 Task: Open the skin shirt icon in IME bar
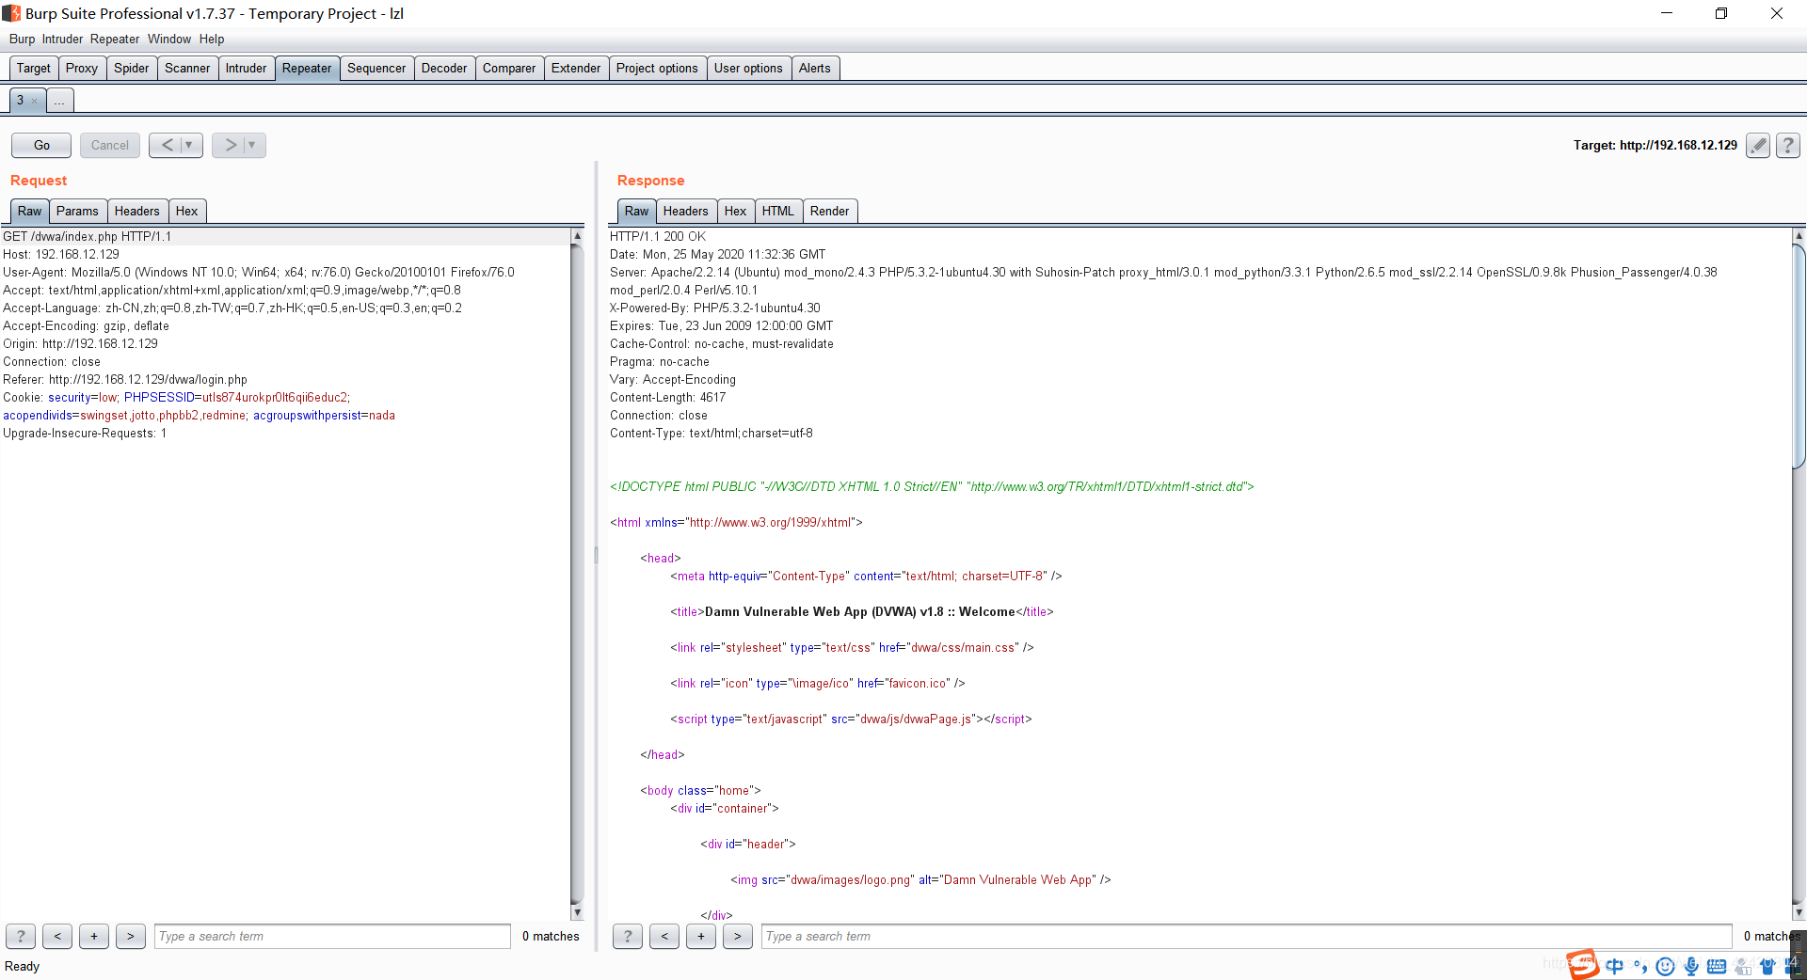coord(1767,966)
